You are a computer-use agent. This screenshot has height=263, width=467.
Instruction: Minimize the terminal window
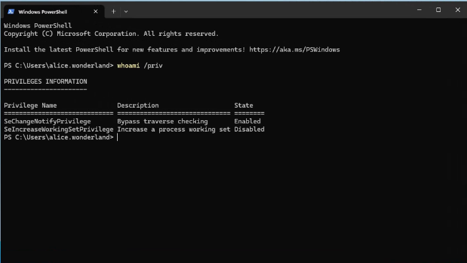[419, 10]
